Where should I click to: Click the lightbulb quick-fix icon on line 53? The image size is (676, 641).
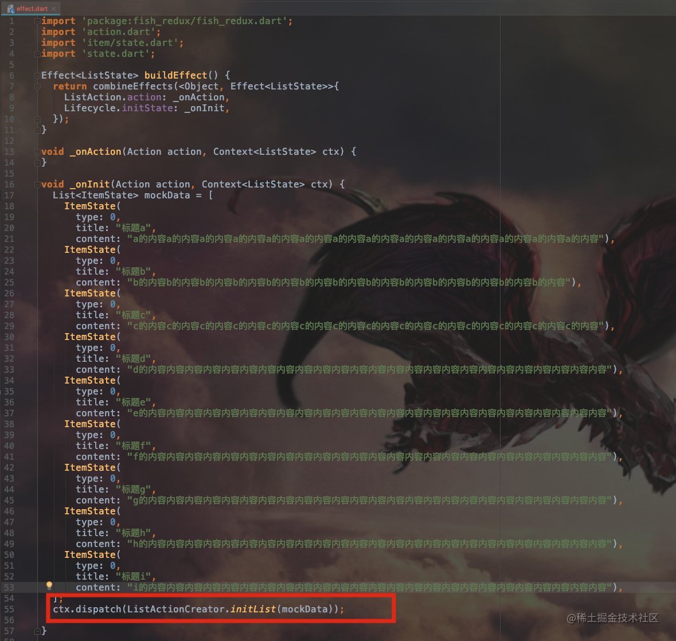click(x=49, y=585)
